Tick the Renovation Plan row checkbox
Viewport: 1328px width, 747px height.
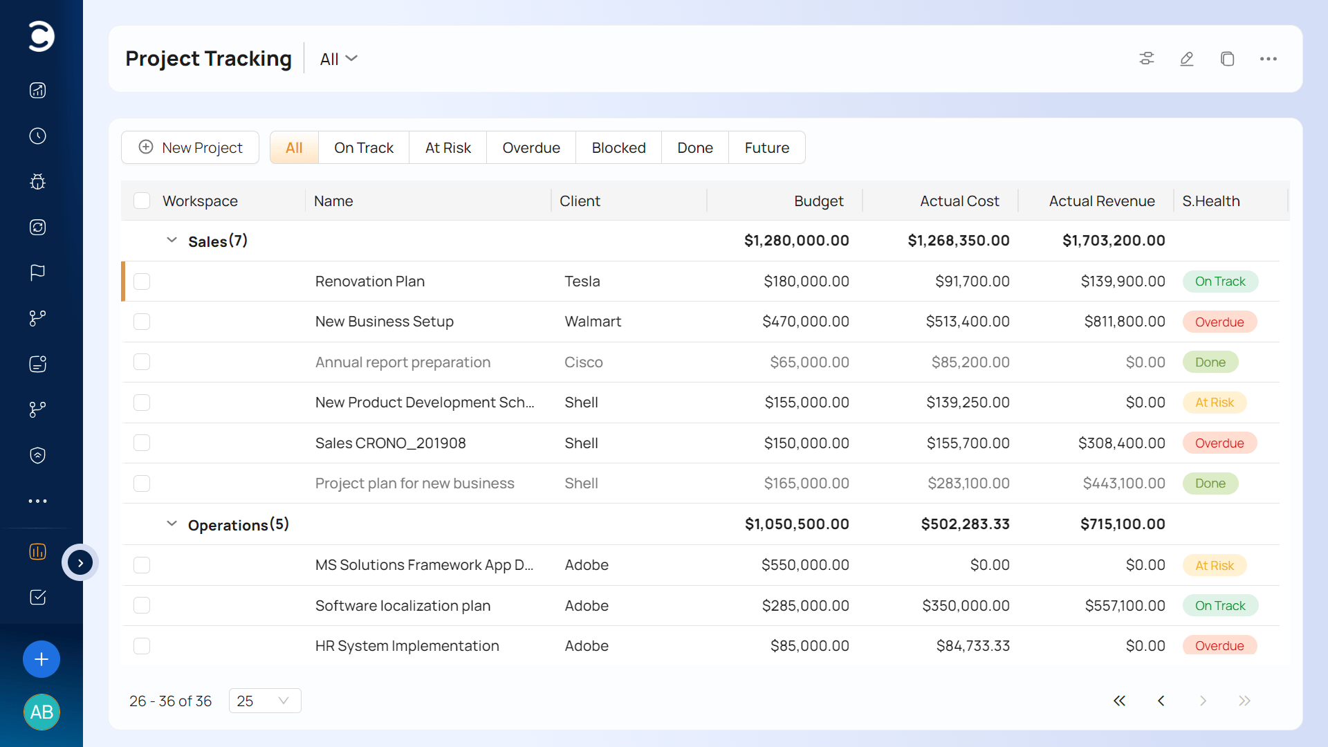pyautogui.click(x=142, y=282)
